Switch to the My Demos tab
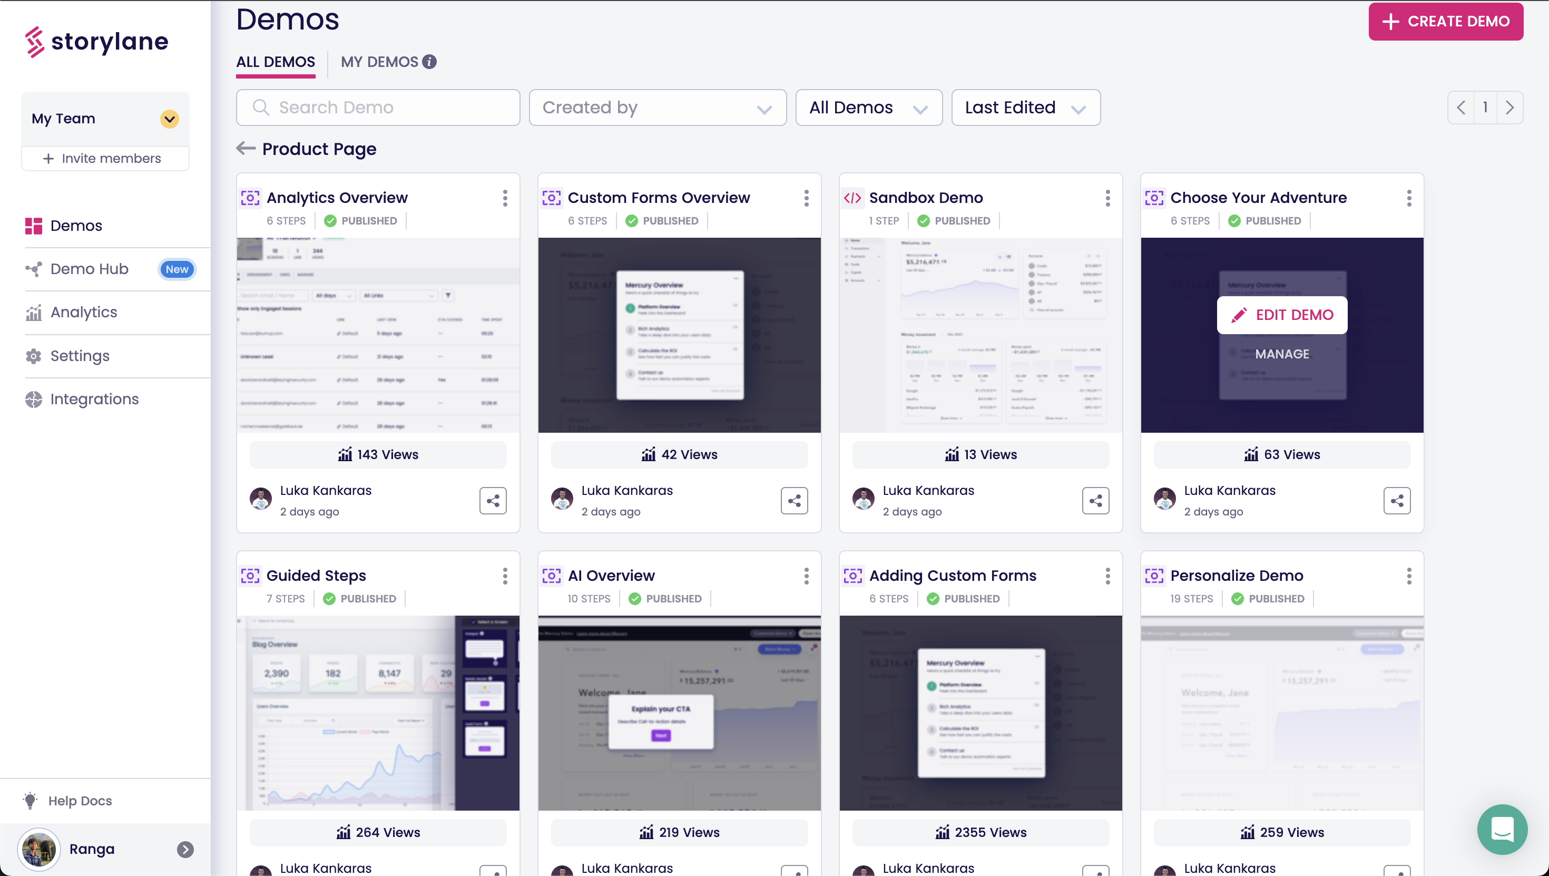Image resolution: width=1549 pixels, height=876 pixels. pyautogui.click(x=379, y=61)
